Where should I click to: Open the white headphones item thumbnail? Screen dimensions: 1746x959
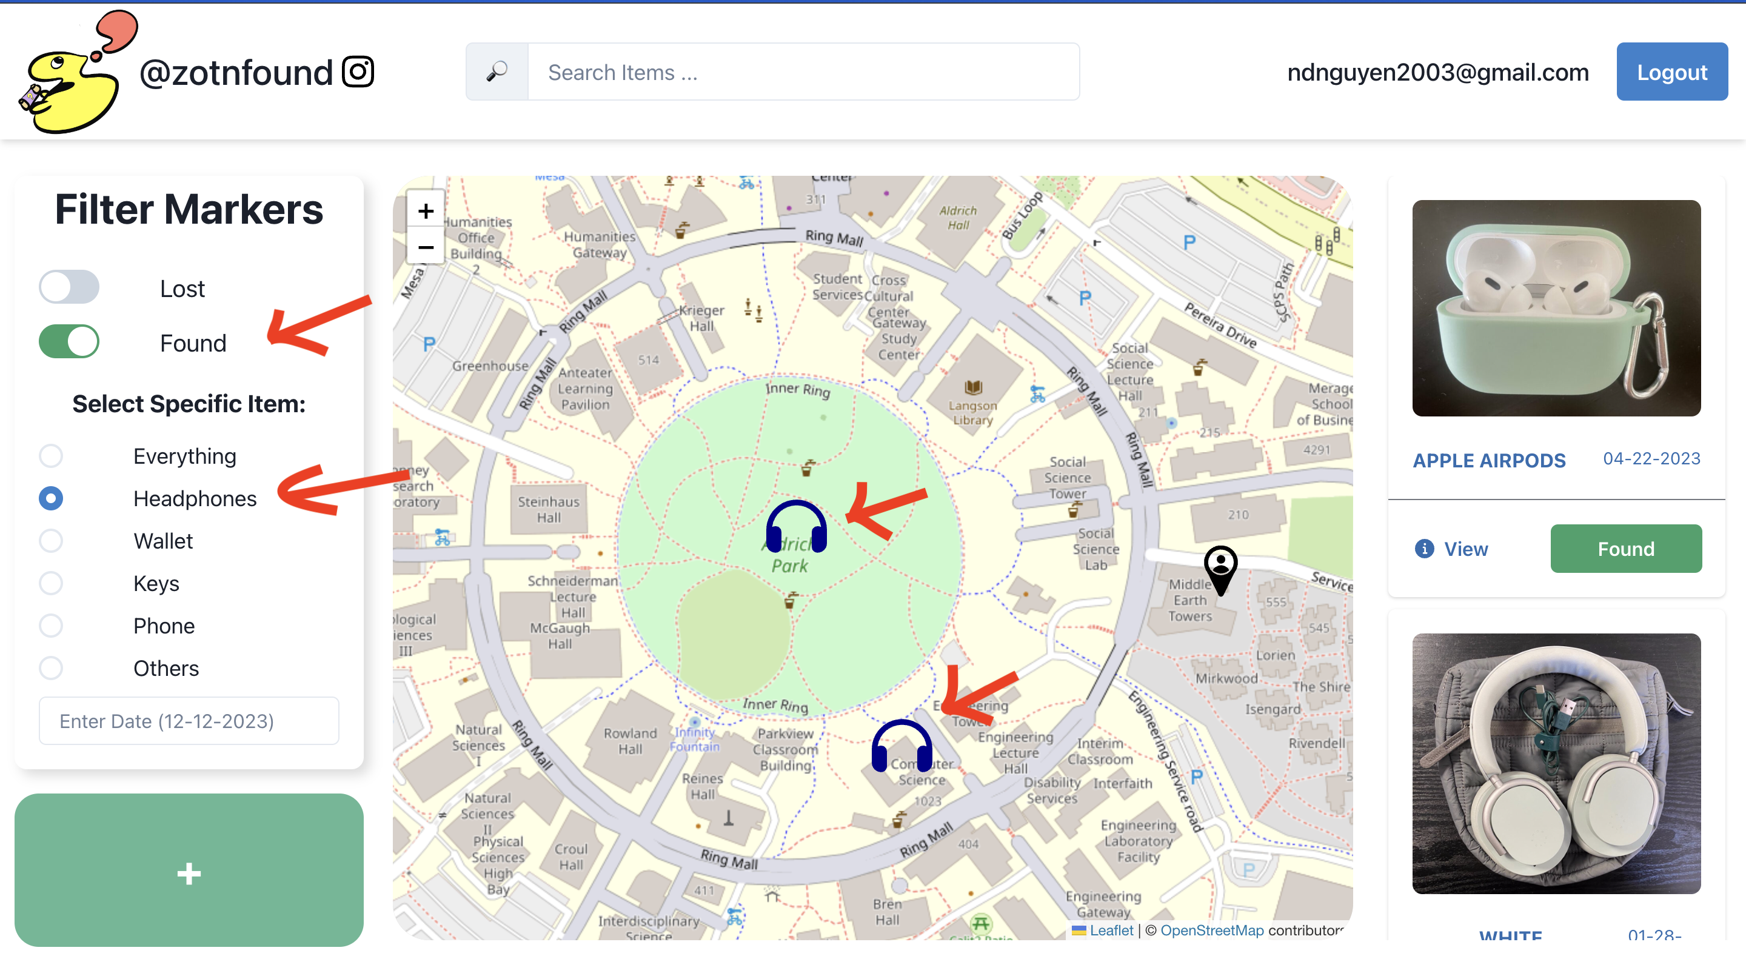pyautogui.click(x=1556, y=763)
